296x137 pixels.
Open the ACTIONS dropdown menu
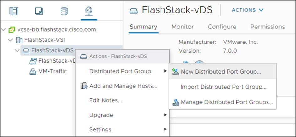click(x=247, y=10)
